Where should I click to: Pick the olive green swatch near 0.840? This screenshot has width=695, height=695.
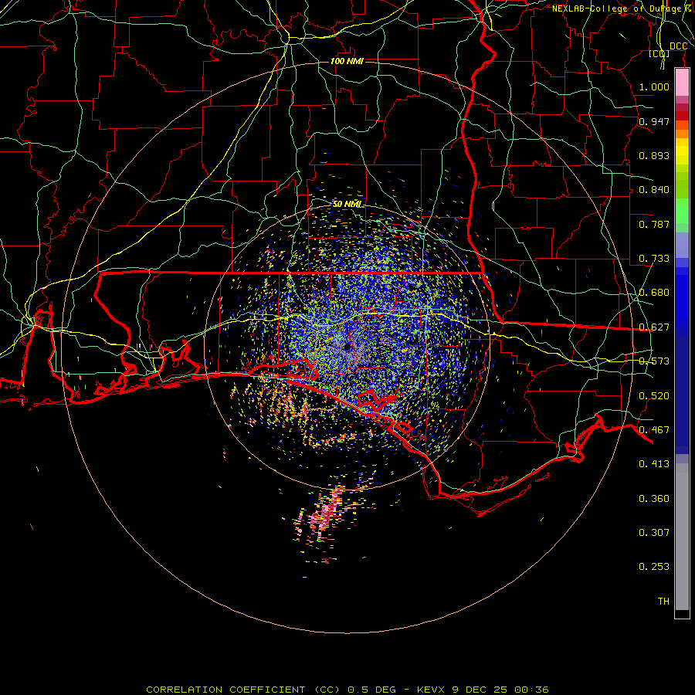click(x=682, y=185)
